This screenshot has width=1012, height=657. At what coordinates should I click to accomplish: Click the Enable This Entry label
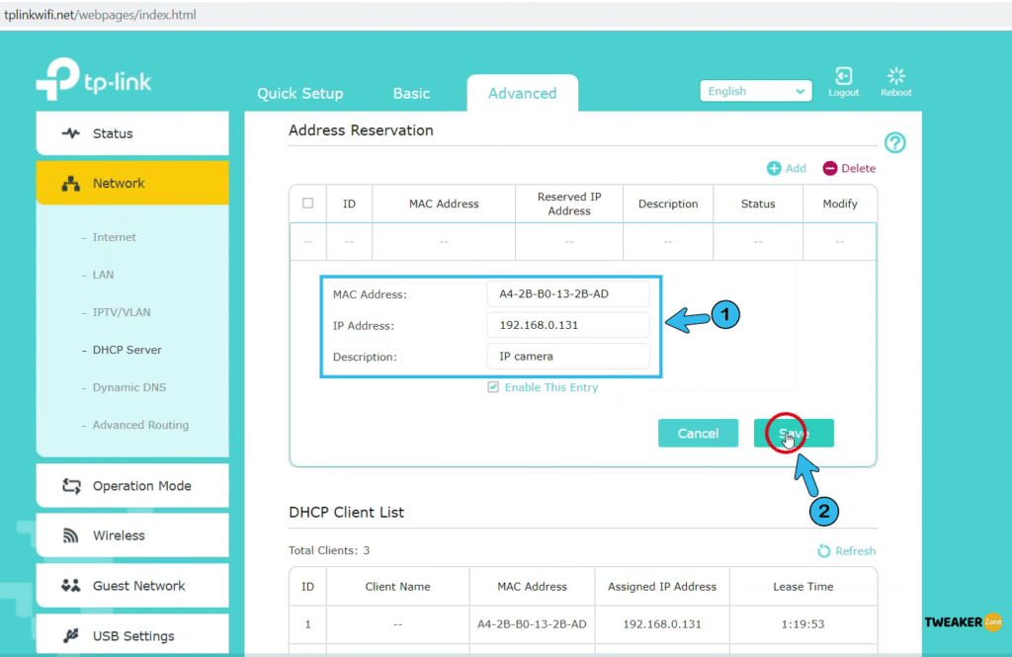click(551, 387)
